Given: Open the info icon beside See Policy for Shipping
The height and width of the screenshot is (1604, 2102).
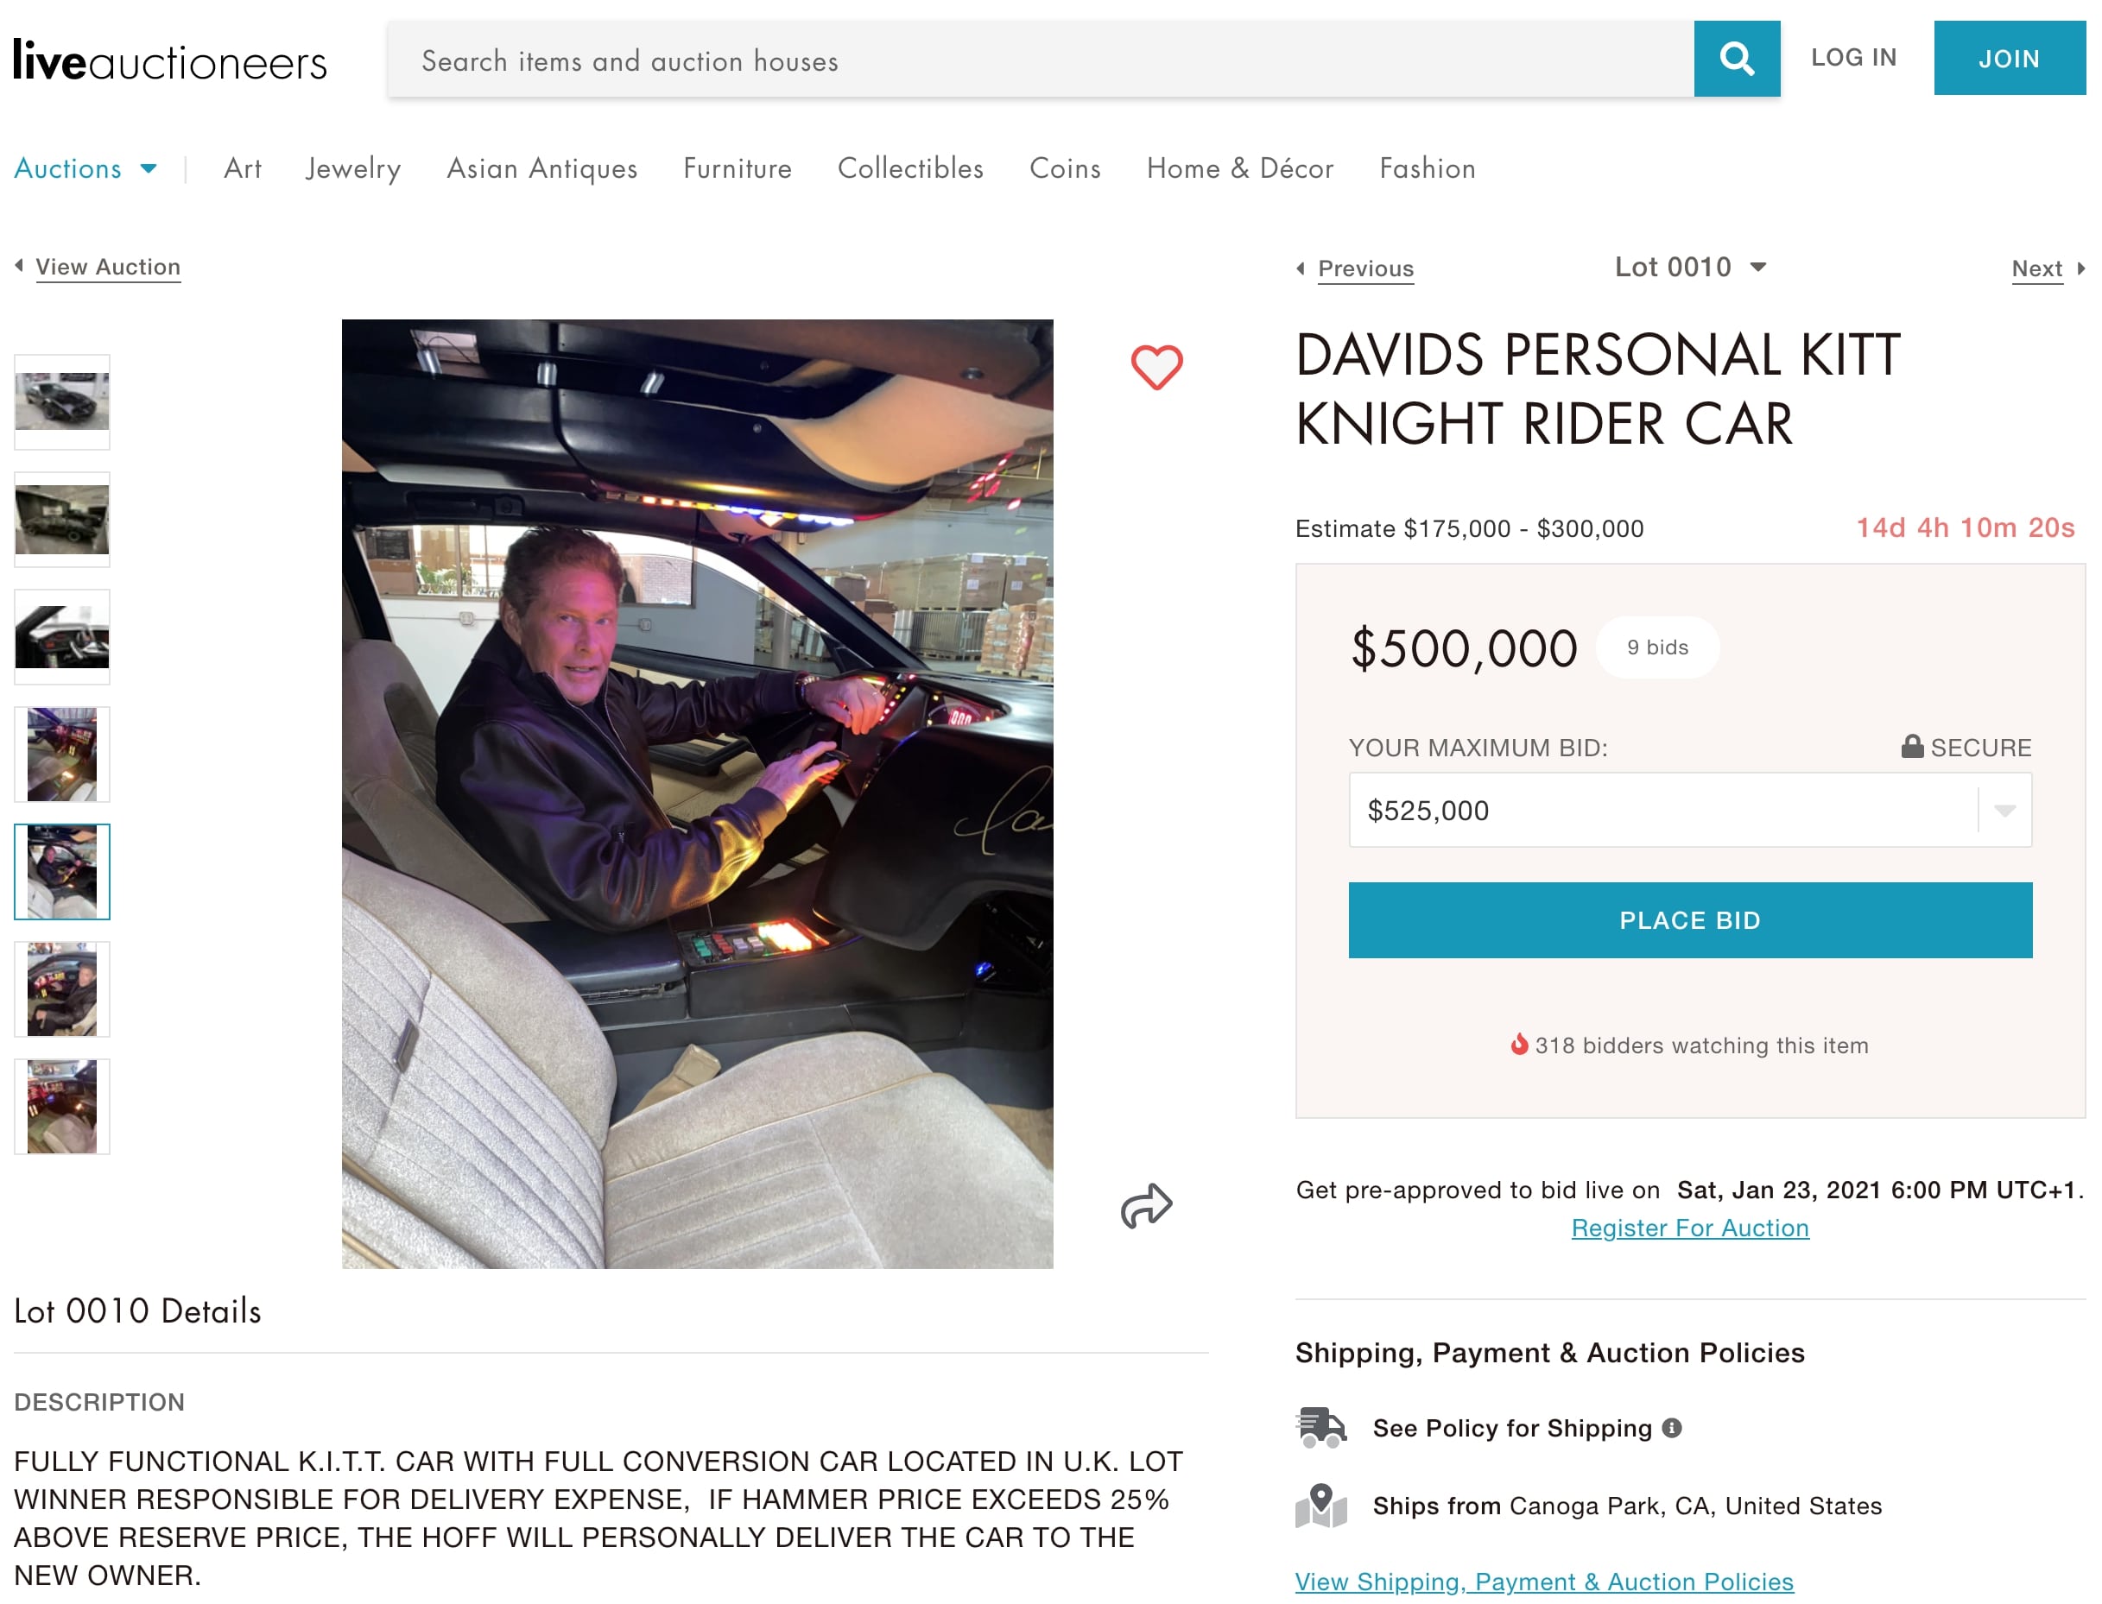Looking at the screenshot, I should [1671, 1427].
